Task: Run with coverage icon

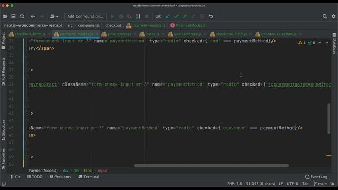Action: coord(129,16)
